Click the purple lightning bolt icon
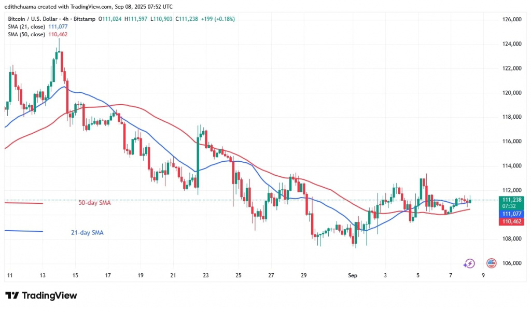This screenshot has width=531, height=309. pyautogui.click(x=469, y=263)
